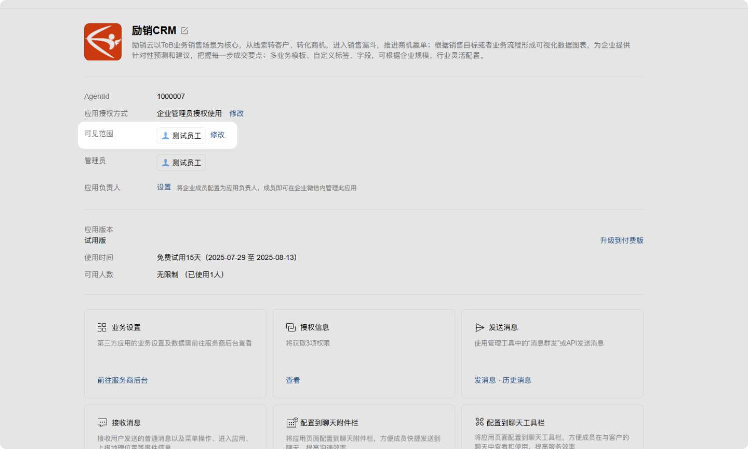Open 发消息 link
748x449 pixels.
click(x=485, y=380)
